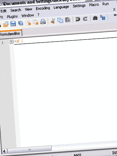
Task: Click the =IF ( text on line 1
Action: (18, 41)
